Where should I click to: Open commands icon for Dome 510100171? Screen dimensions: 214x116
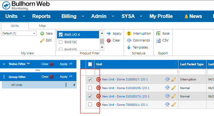tap(167, 96)
